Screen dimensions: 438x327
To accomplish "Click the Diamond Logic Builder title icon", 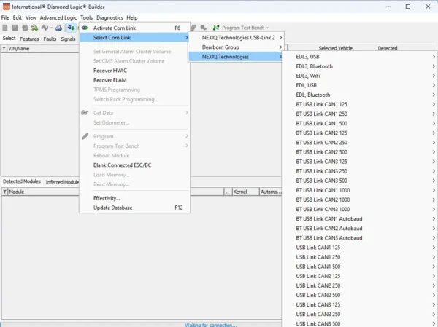I will tap(6, 7).
